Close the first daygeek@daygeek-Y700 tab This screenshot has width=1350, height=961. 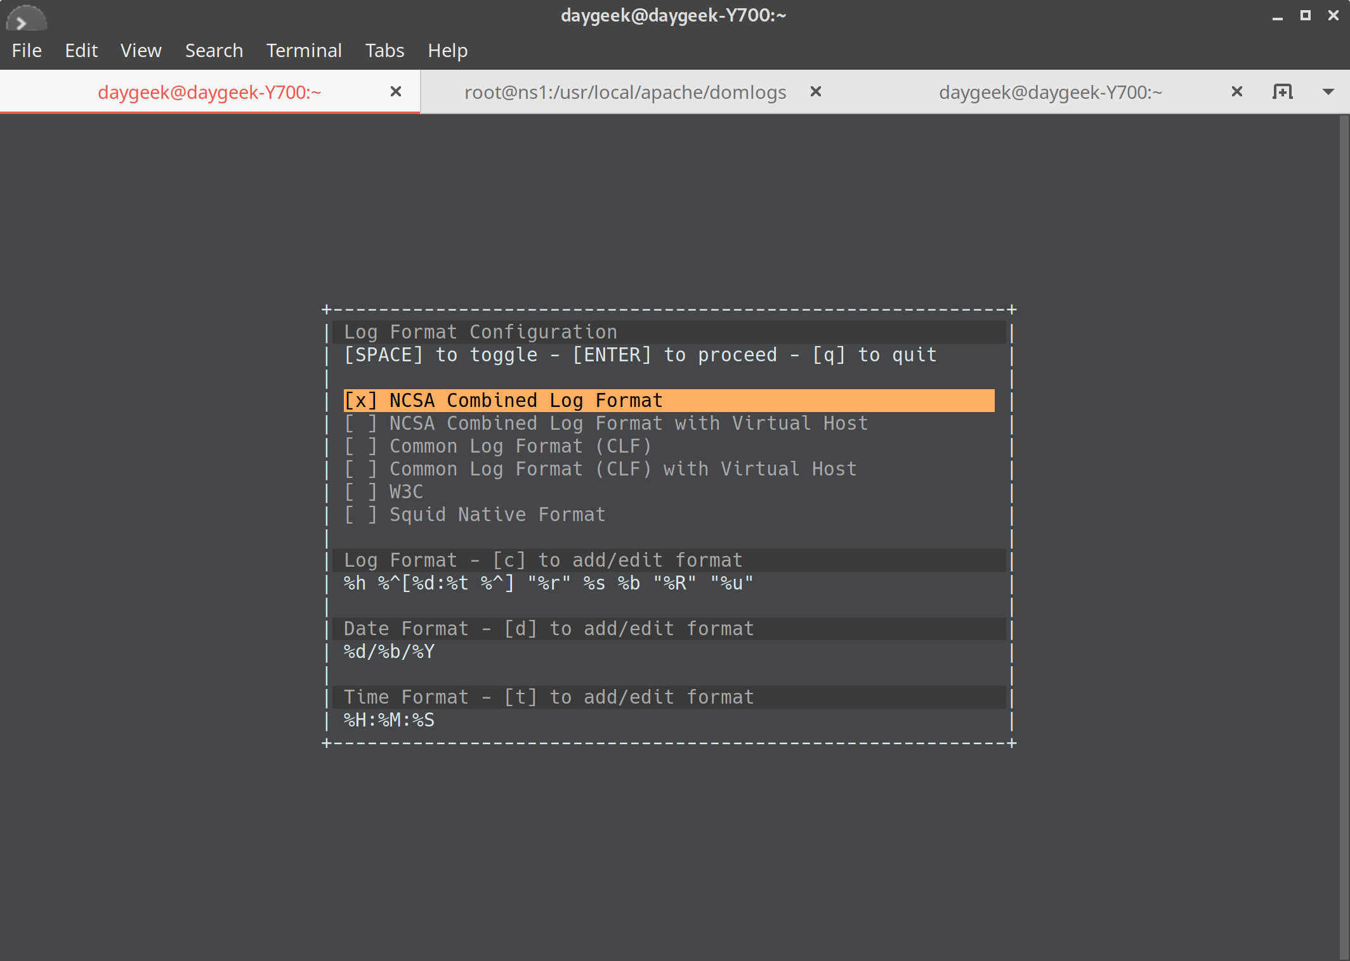click(x=396, y=92)
